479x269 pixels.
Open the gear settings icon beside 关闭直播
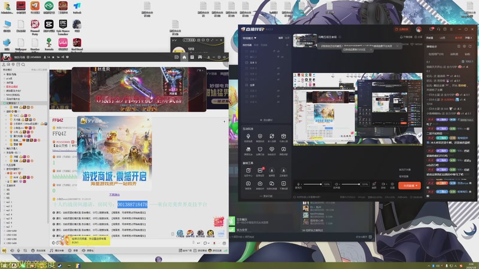tap(393, 184)
